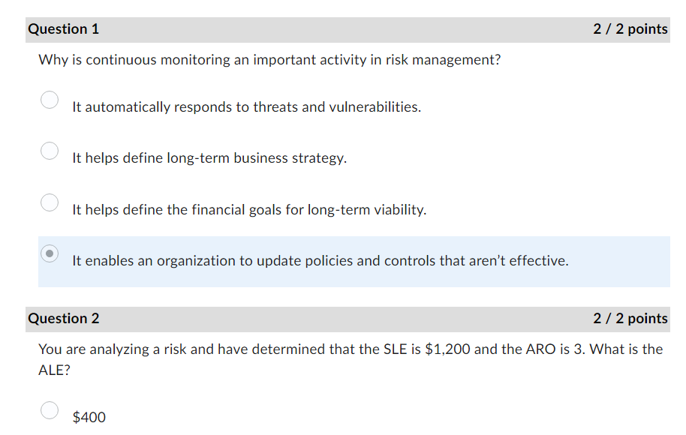Click the Question 2 prompt about SLE and ARO
The height and width of the screenshot is (435, 686).
(x=351, y=349)
